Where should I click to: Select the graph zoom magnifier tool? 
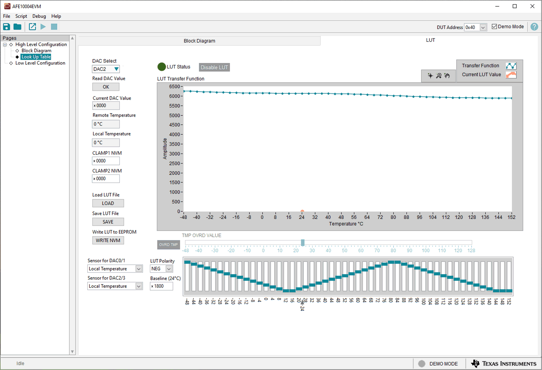coord(439,76)
